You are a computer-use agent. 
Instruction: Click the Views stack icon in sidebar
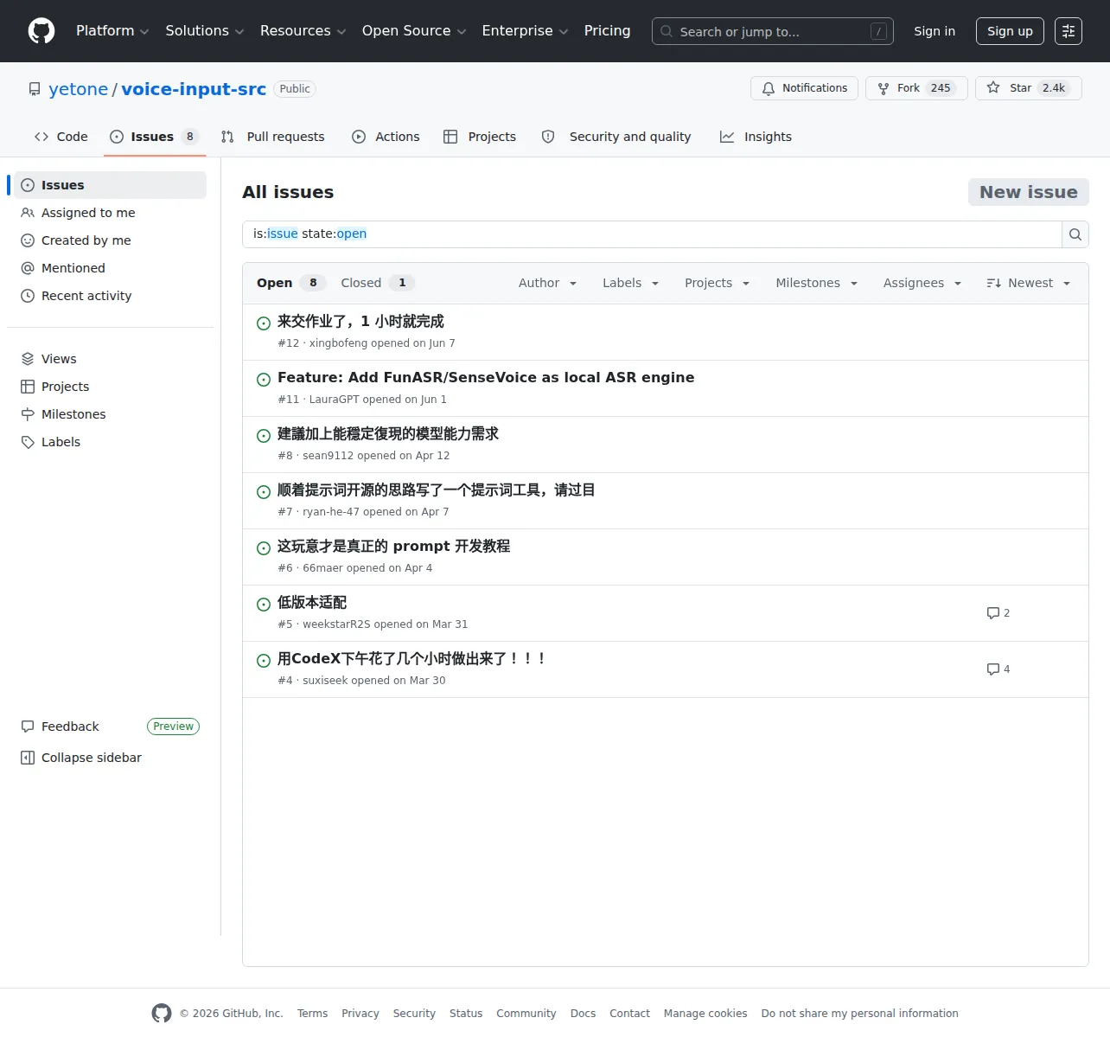point(28,359)
